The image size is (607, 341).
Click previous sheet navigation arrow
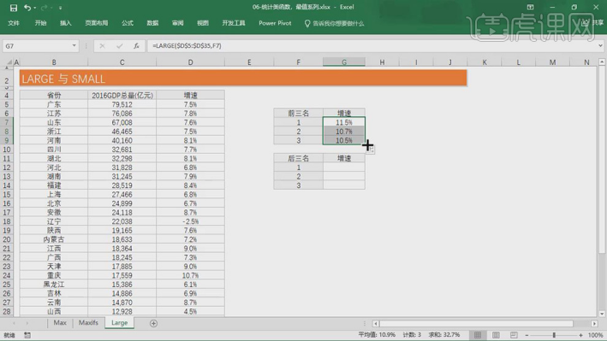(x=14, y=323)
